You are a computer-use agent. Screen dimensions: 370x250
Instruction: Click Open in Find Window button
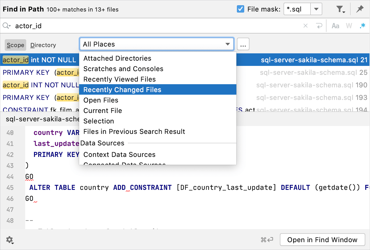[322, 240]
